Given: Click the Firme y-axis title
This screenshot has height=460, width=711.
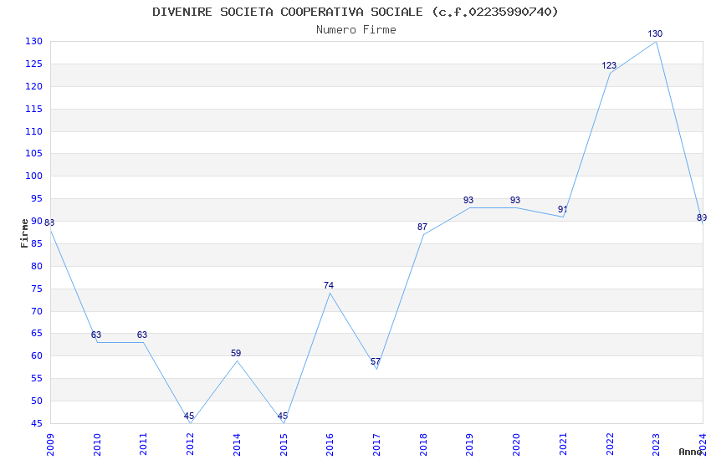Looking at the screenshot, I should click(24, 233).
